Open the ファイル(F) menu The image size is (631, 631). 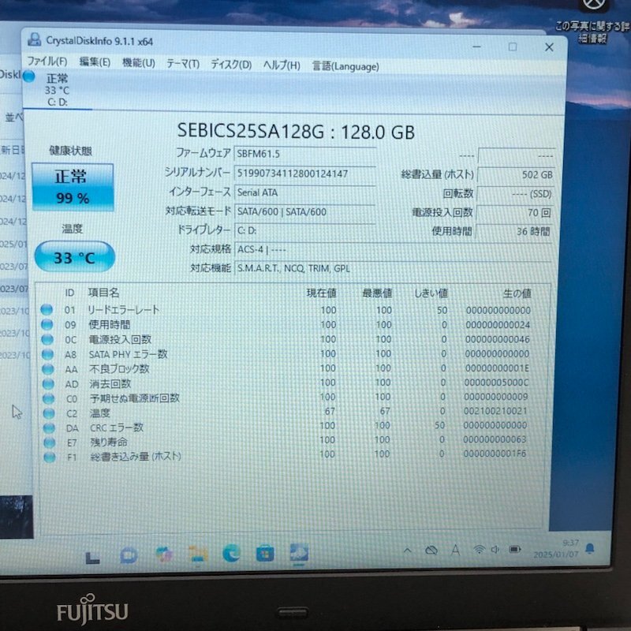(47, 62)
